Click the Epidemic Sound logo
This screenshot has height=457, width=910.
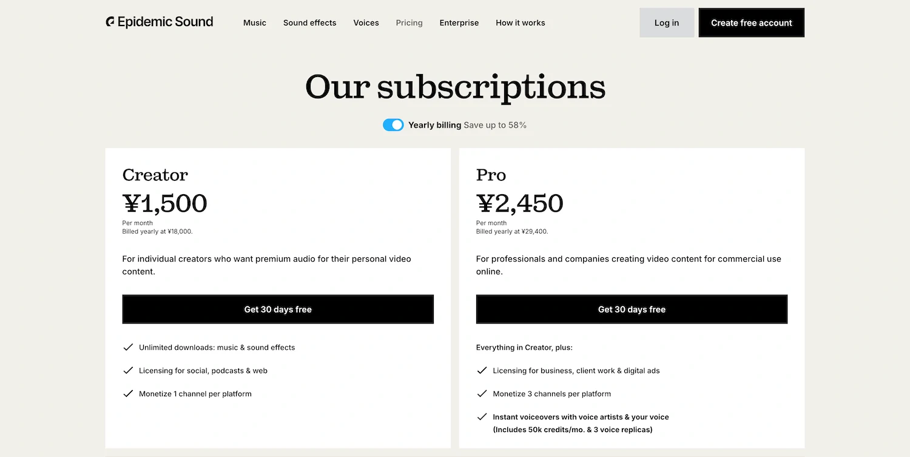coord(160,22)
